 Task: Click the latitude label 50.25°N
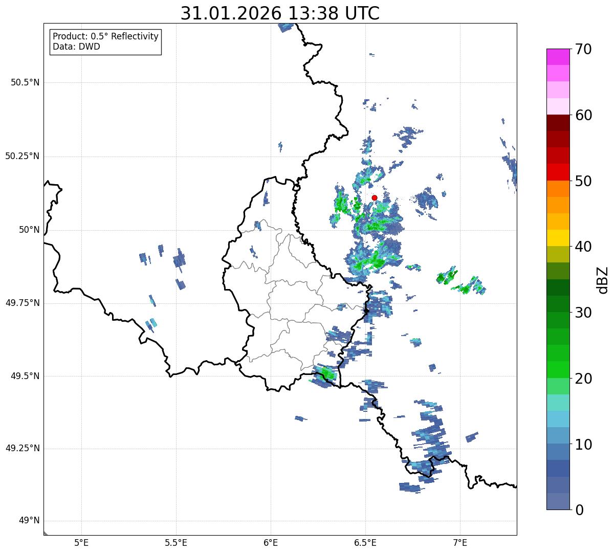[x=22, y=156]
